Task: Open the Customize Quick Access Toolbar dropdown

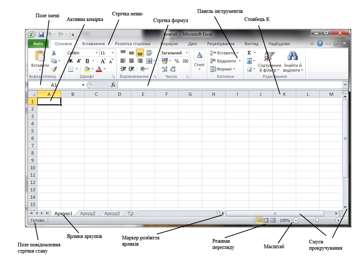Action: 73,35
